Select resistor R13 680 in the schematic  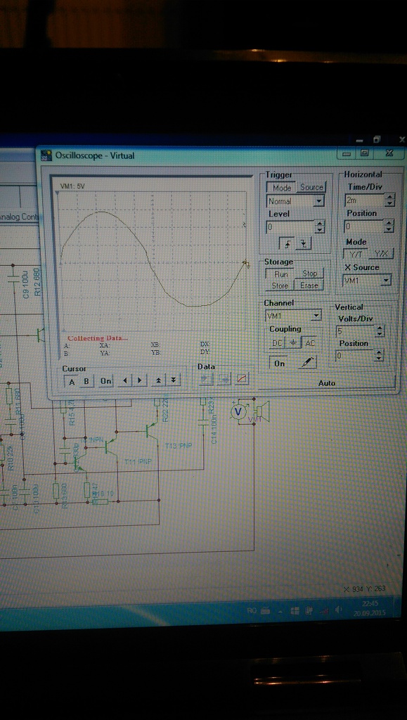click(56, 491)
